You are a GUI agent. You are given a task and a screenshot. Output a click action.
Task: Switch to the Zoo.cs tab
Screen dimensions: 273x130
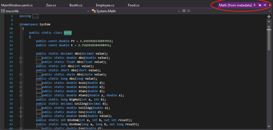51,5
